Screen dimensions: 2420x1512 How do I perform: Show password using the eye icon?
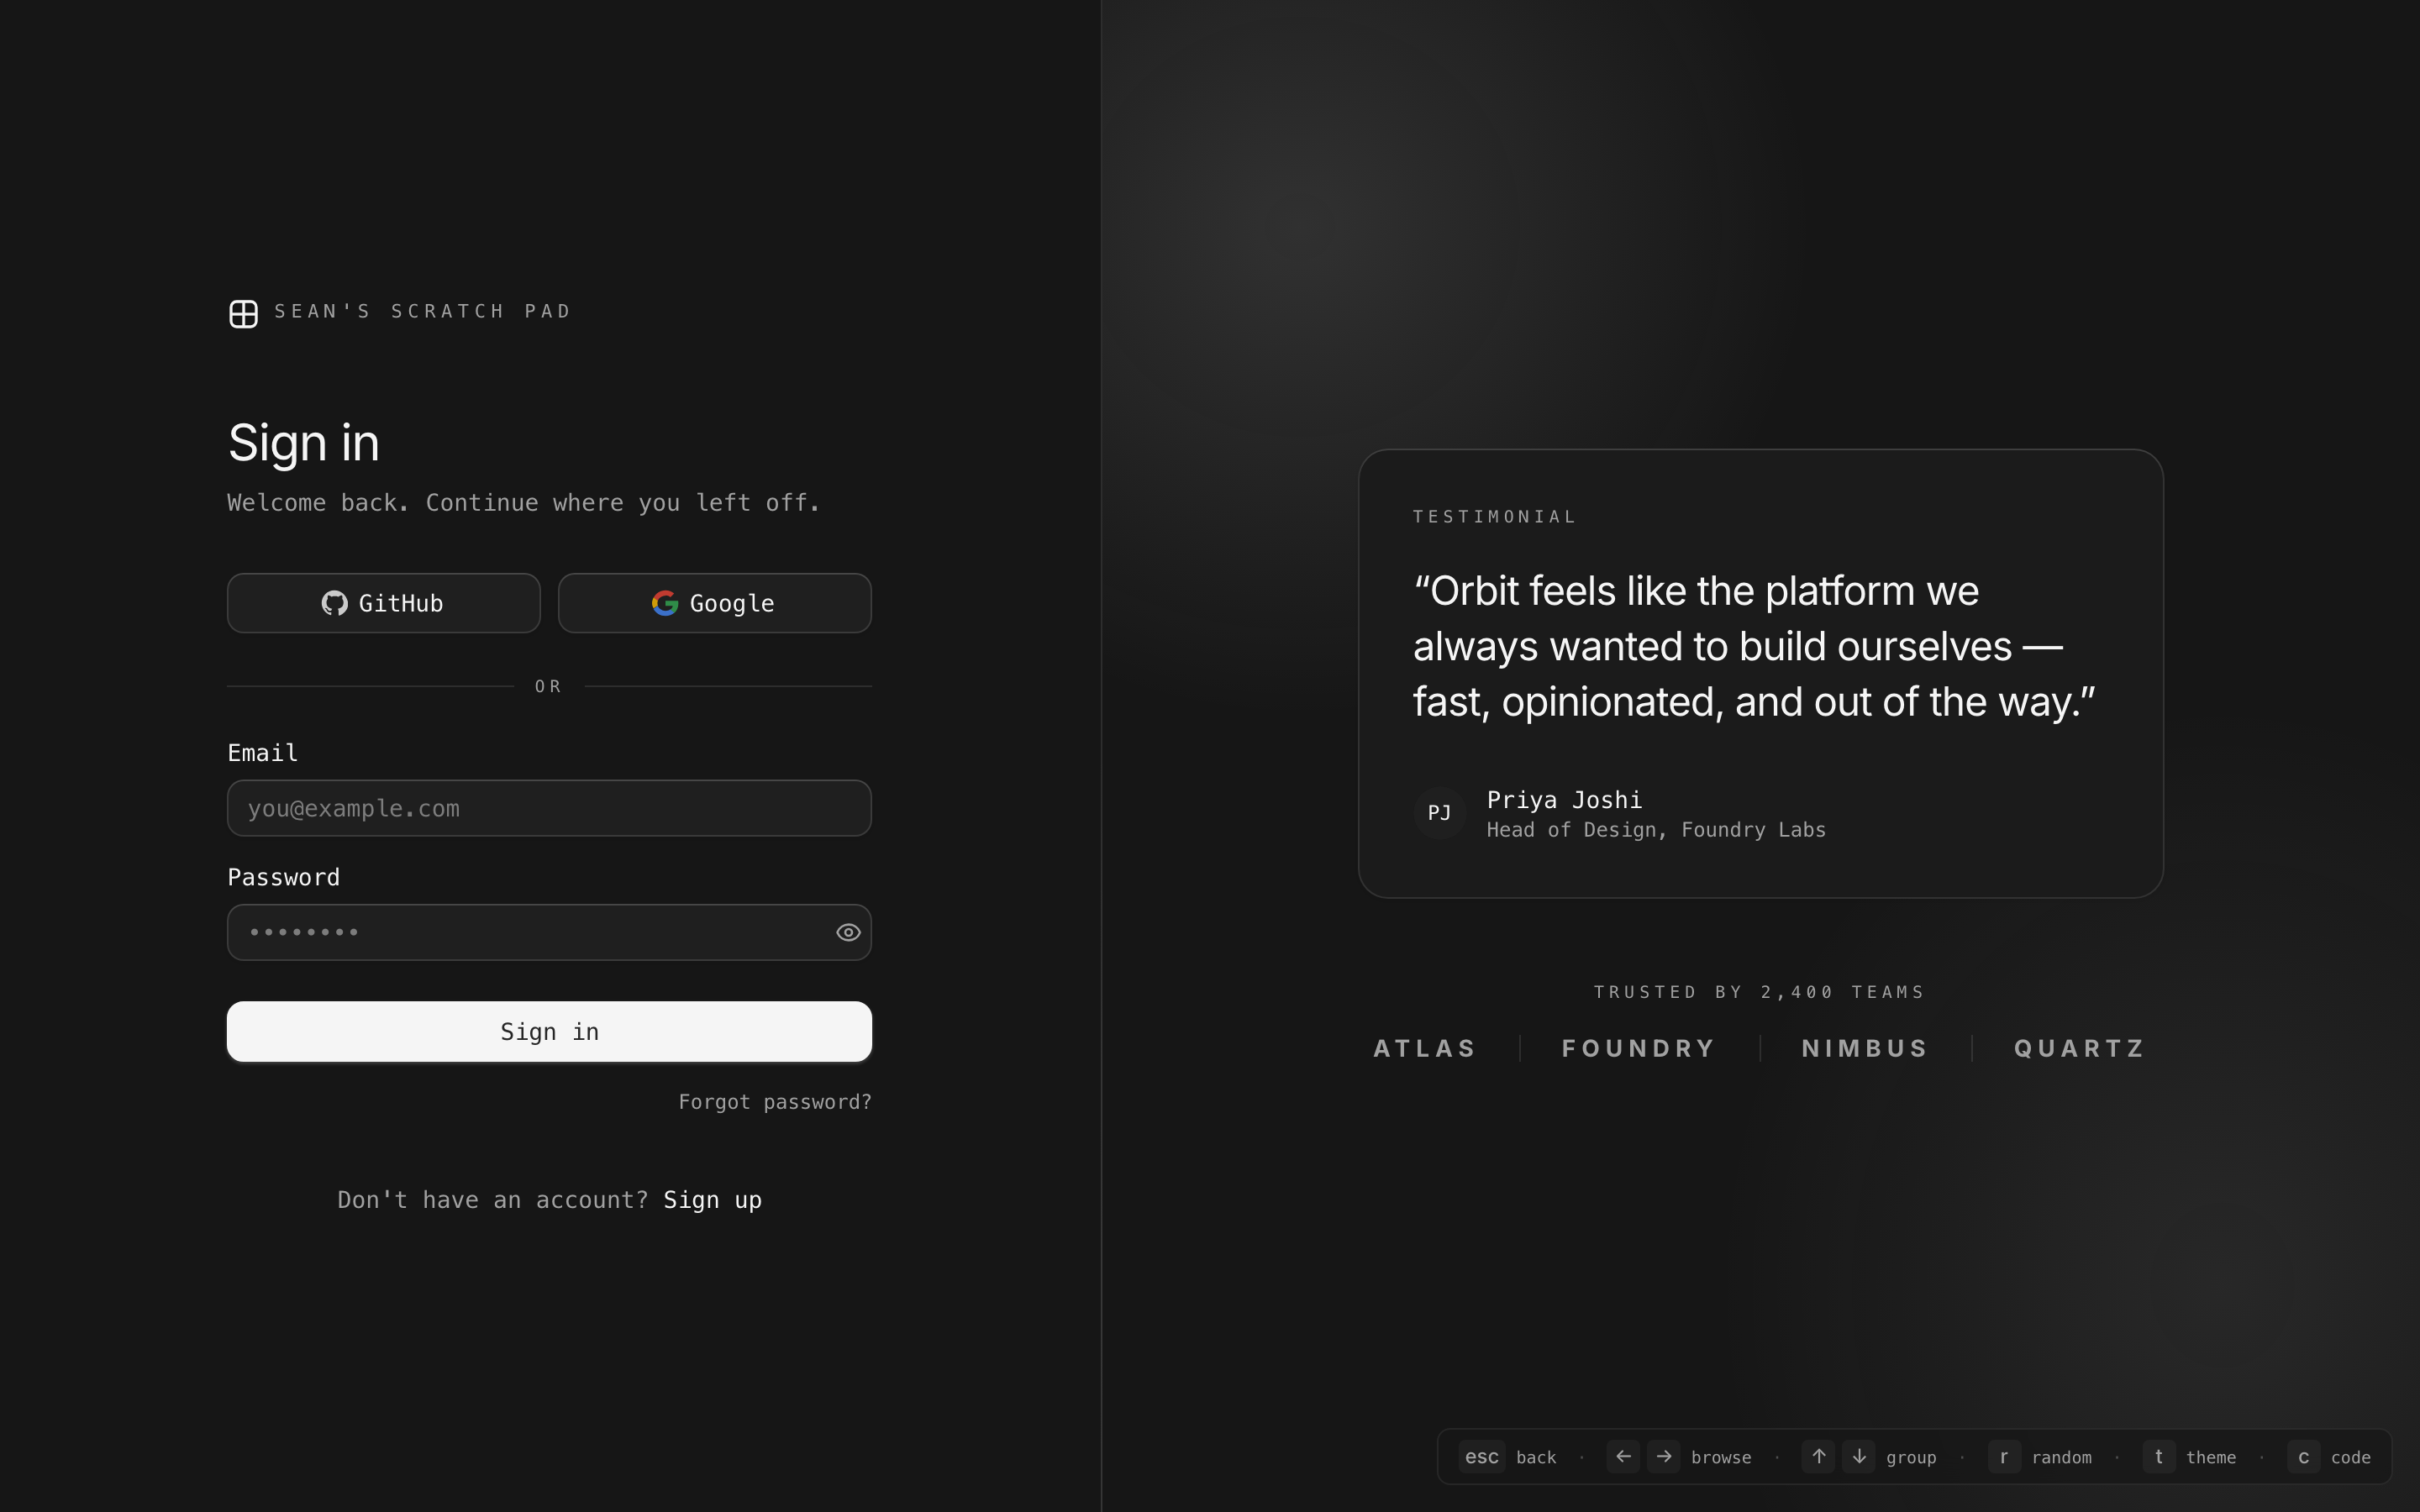tap(848, 932)
